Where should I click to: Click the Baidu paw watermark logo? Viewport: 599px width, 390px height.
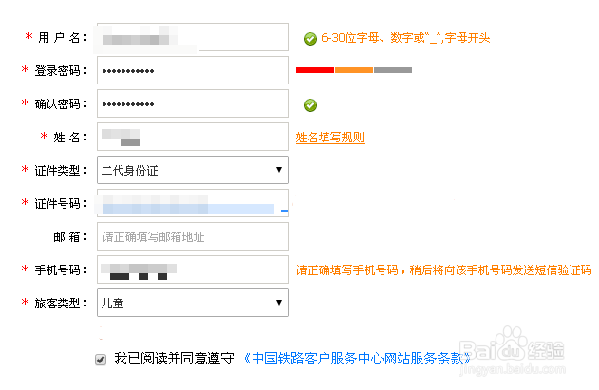pyautogui.click(x=513, y=343)
